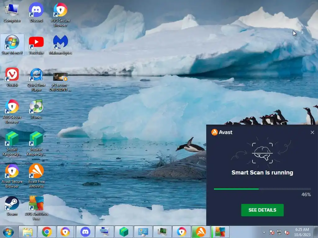Click the Smart Scan is running heading

(x=262, y=173)
